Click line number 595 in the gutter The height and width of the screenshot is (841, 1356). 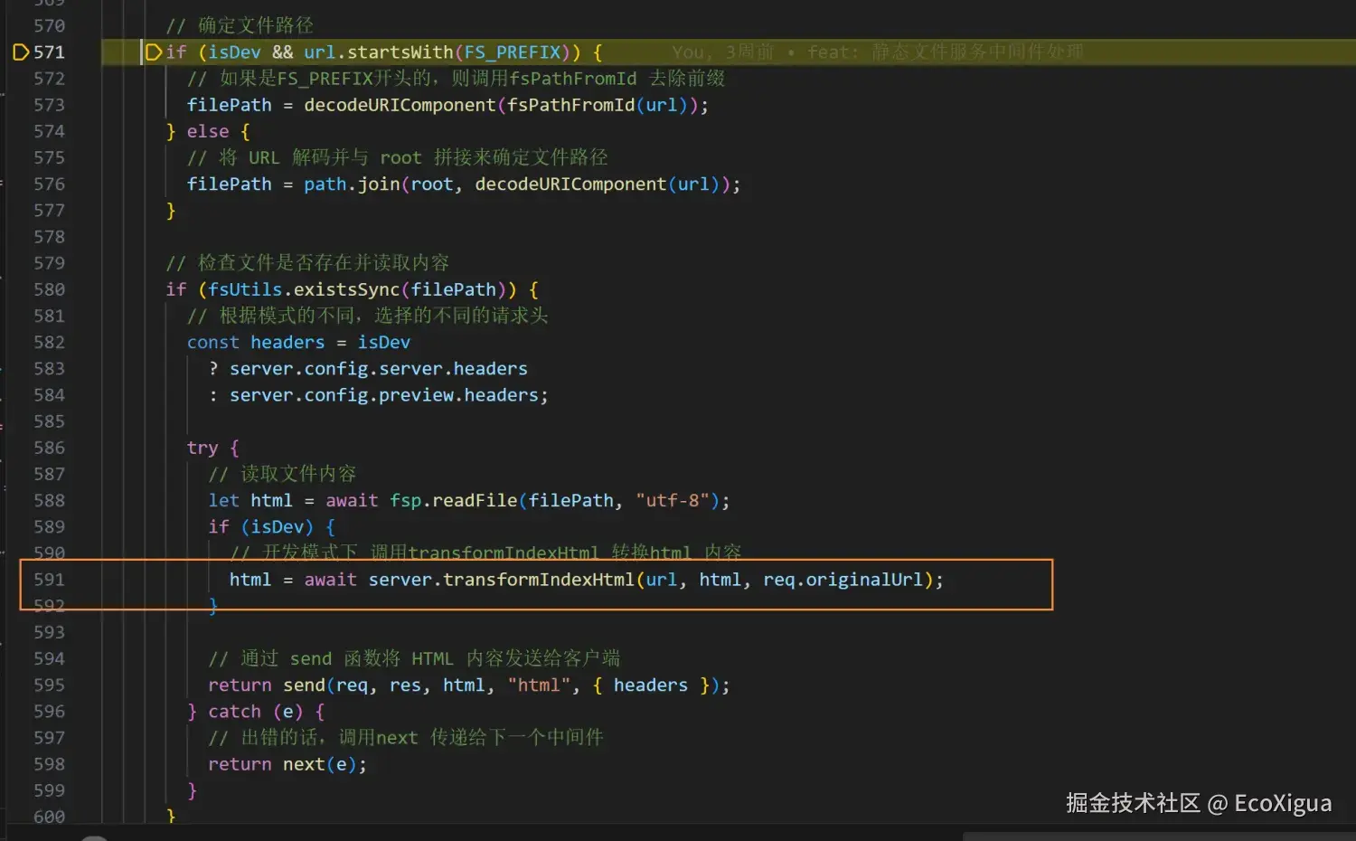(49, 685)
